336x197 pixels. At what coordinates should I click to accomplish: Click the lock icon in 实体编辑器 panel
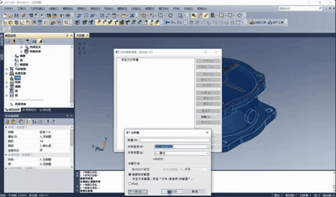[x=7, y=122]
